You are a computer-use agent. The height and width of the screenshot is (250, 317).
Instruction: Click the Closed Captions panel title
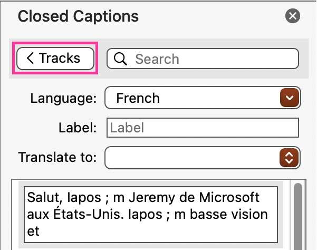78,16
